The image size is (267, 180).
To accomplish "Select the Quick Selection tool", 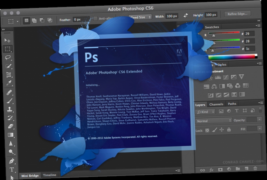I will coord(8,66).
